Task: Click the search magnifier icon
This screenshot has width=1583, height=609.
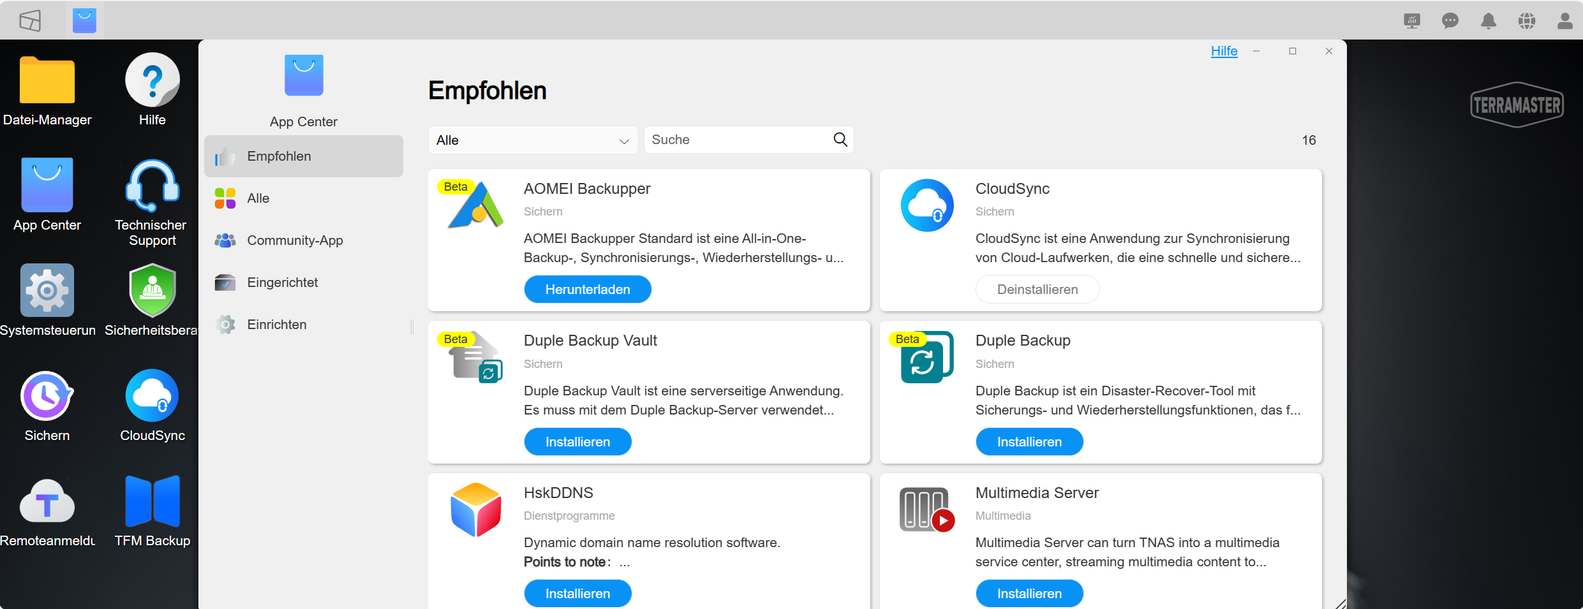Action: (840, 140)
